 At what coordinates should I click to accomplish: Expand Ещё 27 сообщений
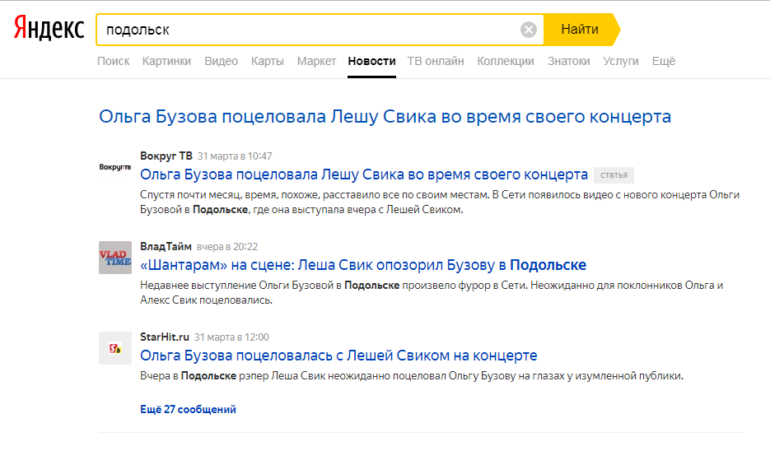coord(188,409)
